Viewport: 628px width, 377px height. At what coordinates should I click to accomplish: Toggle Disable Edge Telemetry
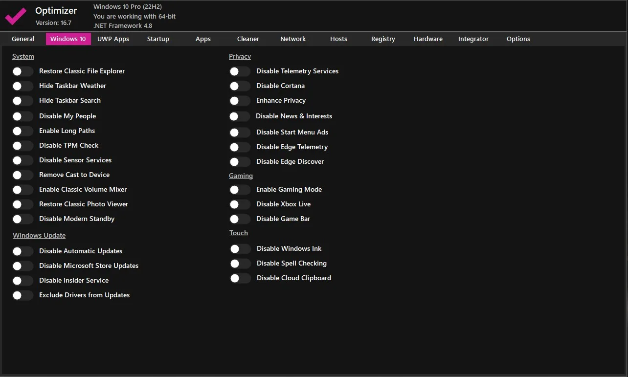pyautogui.click(x=240, y=147)
